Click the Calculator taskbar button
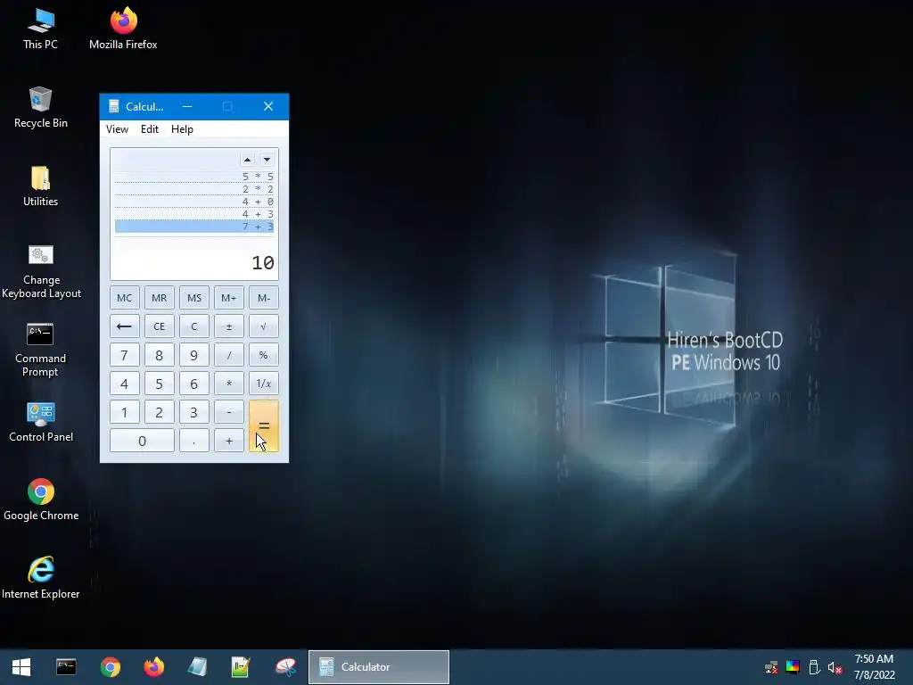Screen dimensions: 913x685 point(379,667)
